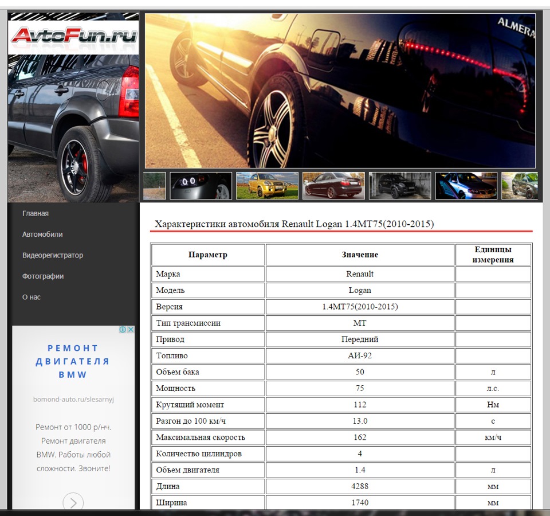Screen dimensions: 550x516
Task: Select the glowing headlights thumbnail
Action: [201, 186]
